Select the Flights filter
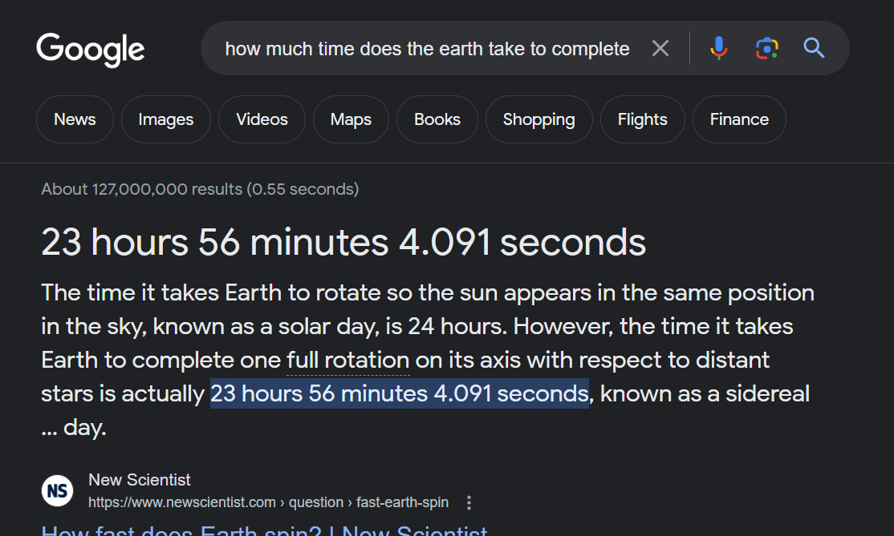 point(642,119)
